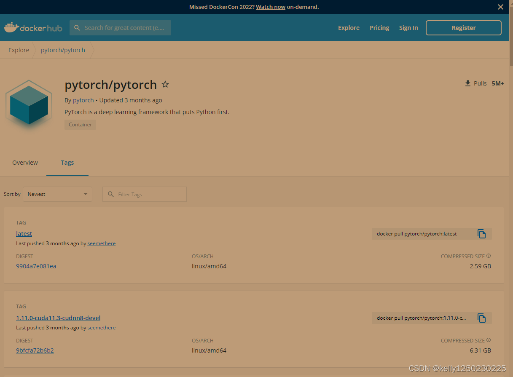The width and height of the screenshot is (513, 377).
Task: Click info icon beside devel Compressed Size
Action: tap(489, 340)
